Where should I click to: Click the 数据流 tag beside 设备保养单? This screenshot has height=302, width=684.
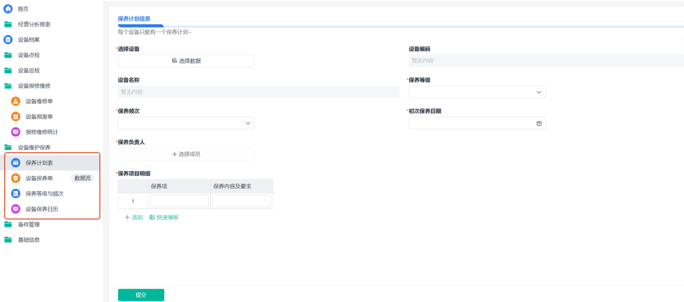click(83, 178)
